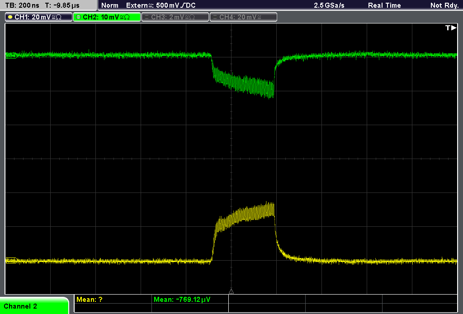Select the CH2 10 mV channel tab
This screenshot has width=463, height=314.
pyautogui.click(x=107, y=17)
